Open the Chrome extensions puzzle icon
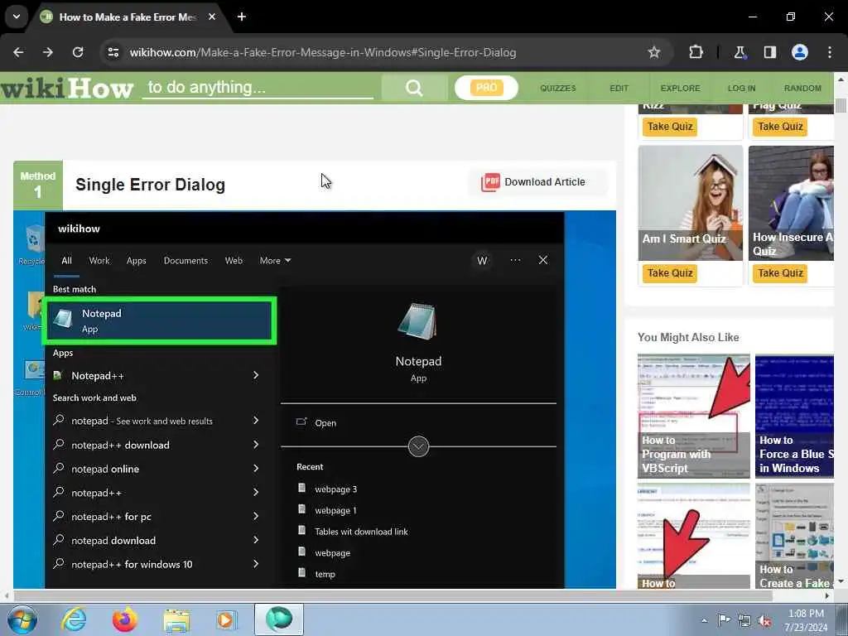The height and width of the screenshot is (636, 848). click(x=696, y=52)
